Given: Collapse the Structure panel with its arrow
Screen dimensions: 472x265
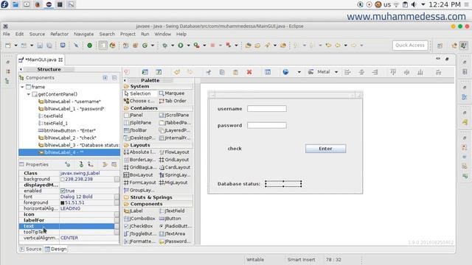Looking at the screenshot, I should click(x=21, y=69).
